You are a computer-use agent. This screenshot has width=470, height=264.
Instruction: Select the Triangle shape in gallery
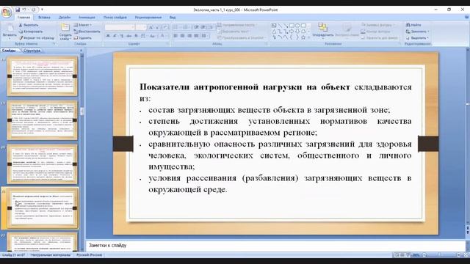pos(274,32)
